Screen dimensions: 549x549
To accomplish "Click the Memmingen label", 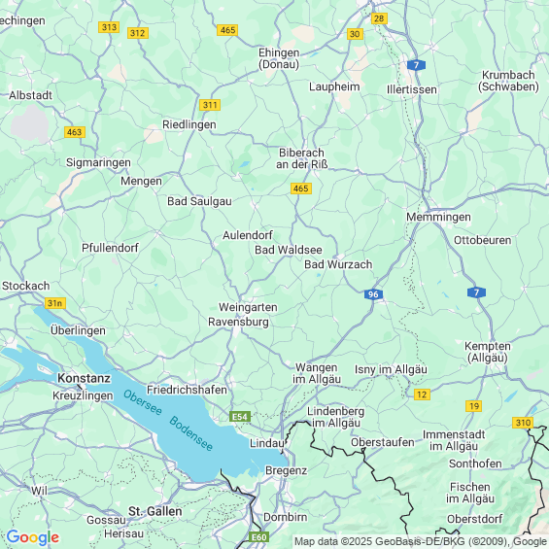I will [x=438, y=217].
